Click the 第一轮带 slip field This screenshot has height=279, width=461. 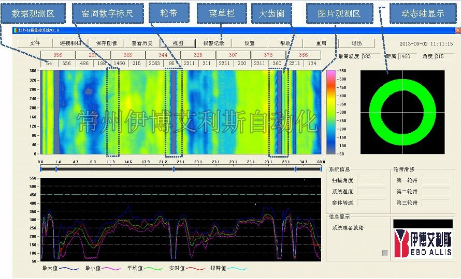click(x=435, y=181)
